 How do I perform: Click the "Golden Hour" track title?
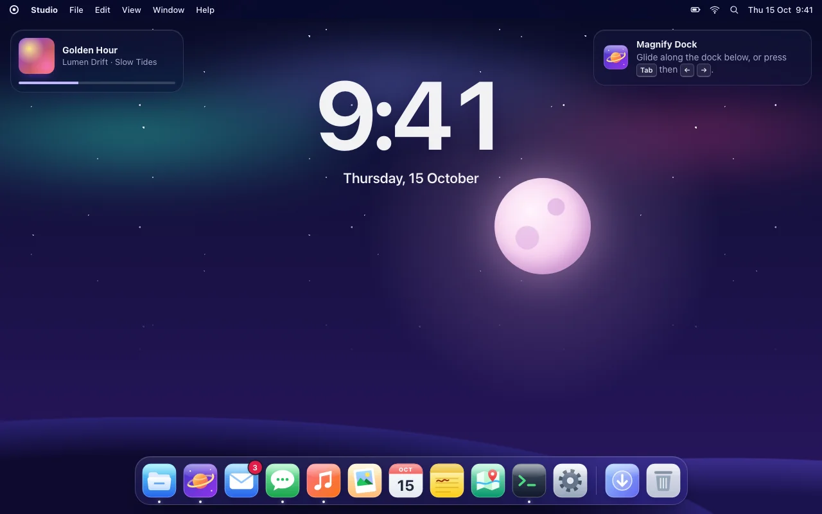point(90,50)
